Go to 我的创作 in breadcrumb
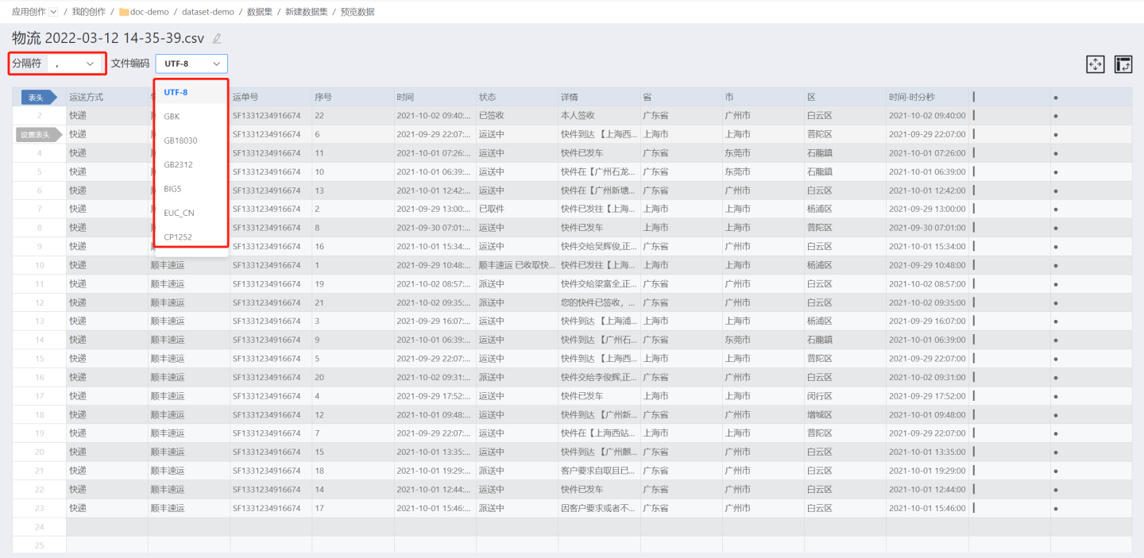The width and height of the screenshot is (1144, 558). click(x=87, y=12)
